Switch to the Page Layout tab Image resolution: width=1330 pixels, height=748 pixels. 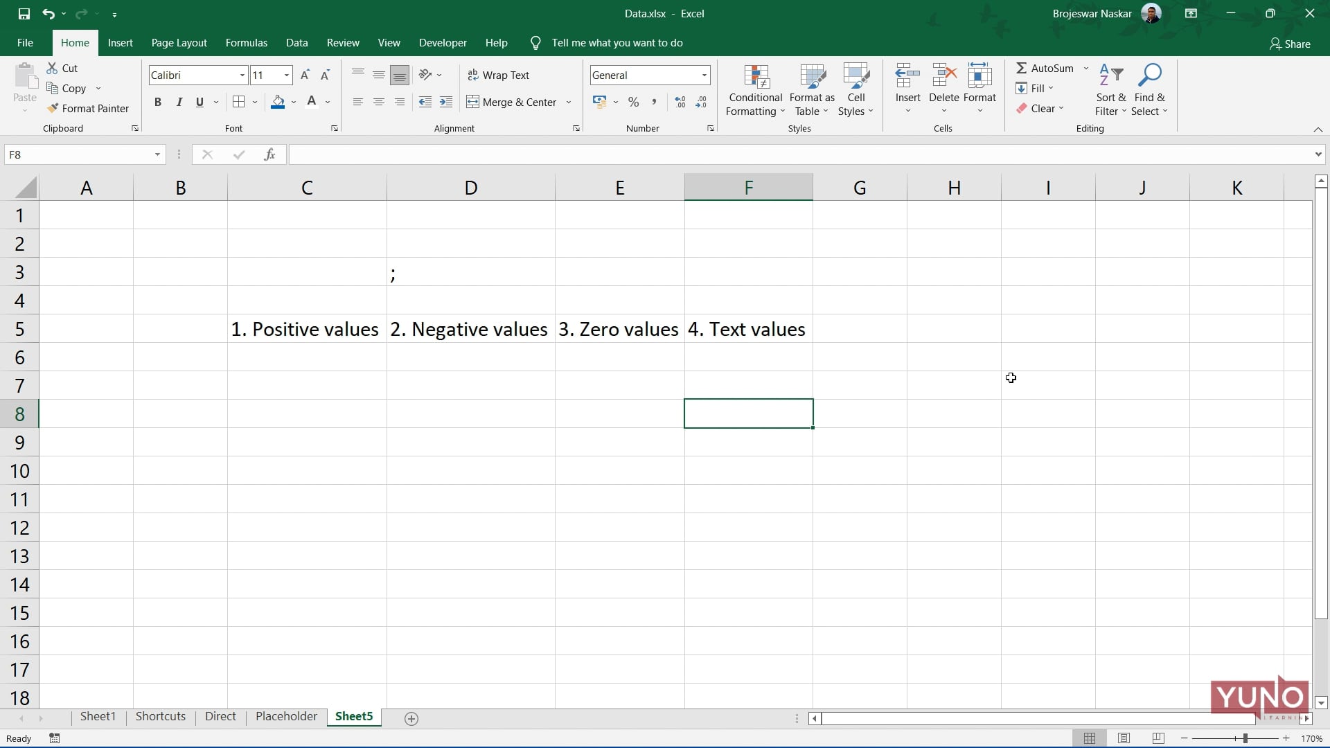(x=179, y=42)
